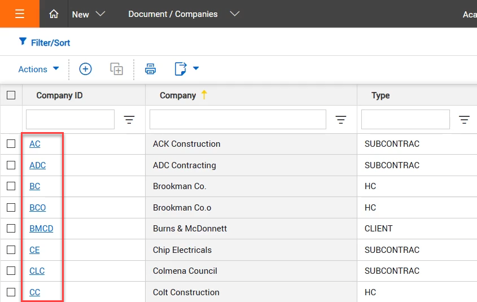Click the Export document icon
The width and height of the screenshot is (477, 302).
coord(181,69)
